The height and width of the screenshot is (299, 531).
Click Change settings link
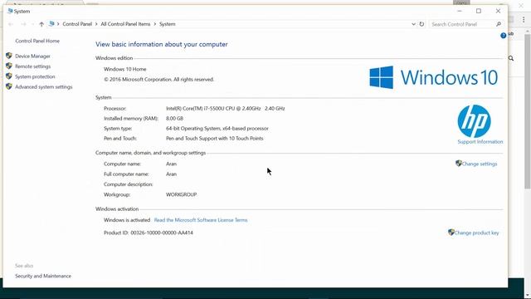[480, 164]
